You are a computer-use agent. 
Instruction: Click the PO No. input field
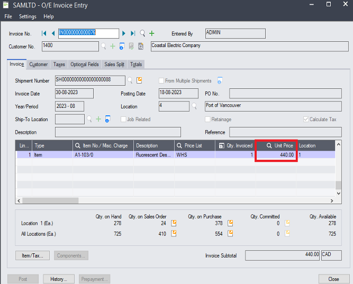pyautogui.click(x=285, y=94)
